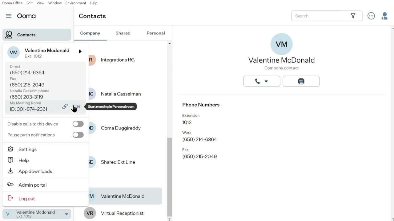Open the Window menu
This screenshot has height=221, width=394.
(x=55, y=3)
